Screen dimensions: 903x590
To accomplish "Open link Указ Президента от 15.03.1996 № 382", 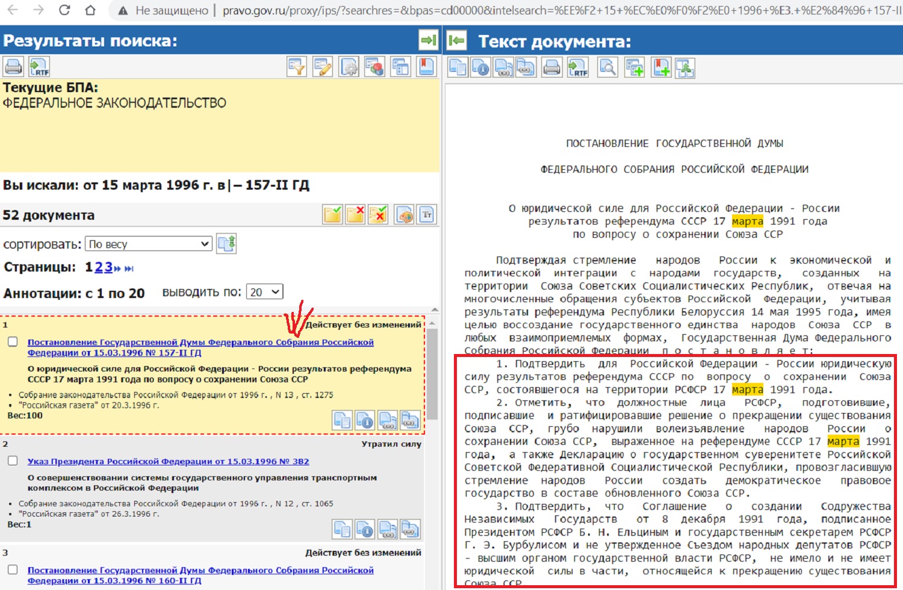I will (168, 461).
